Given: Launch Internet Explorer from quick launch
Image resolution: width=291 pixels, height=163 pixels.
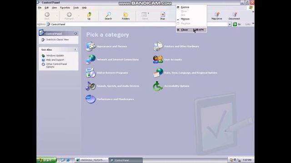Looking at the screenshot, I should pos(68,160).
